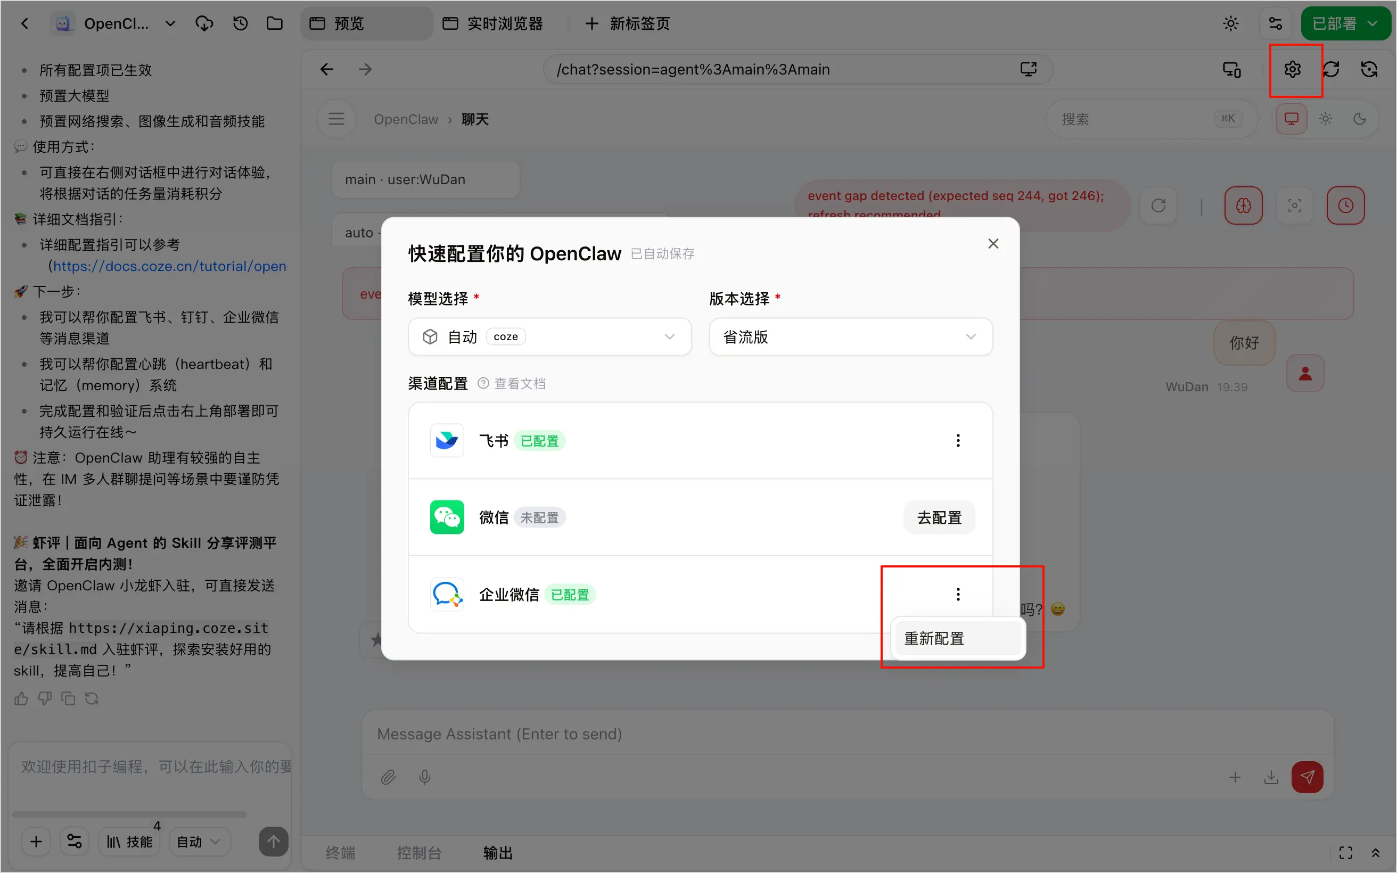This screenshot has height=873, width=1397.
Task: Expand the 自动 mode dropdown
Action: click(x=199, y=842)
